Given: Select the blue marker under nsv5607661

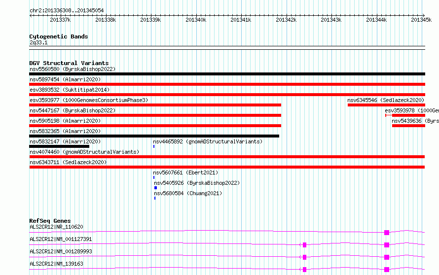Looking at the screenshot, I should point(154,177).
